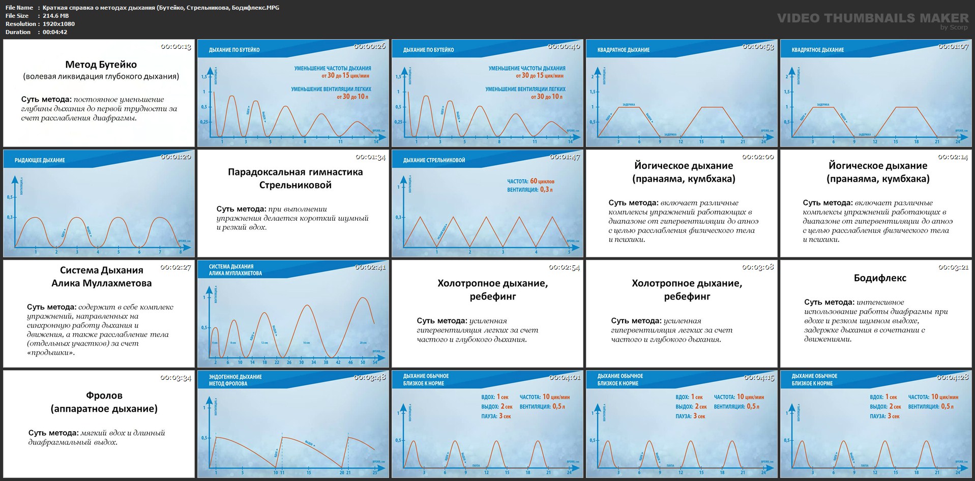The image size is (975, 481).
Task: Open the Йогическое дыхание thumbnail at 00:02:00
Action: coord(682,203)
